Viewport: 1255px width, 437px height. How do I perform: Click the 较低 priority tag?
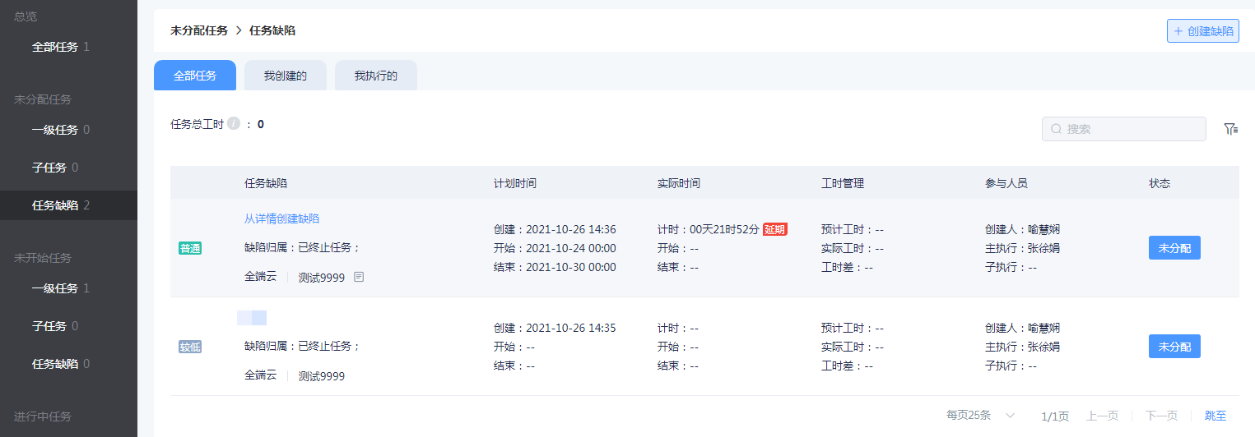190,347
